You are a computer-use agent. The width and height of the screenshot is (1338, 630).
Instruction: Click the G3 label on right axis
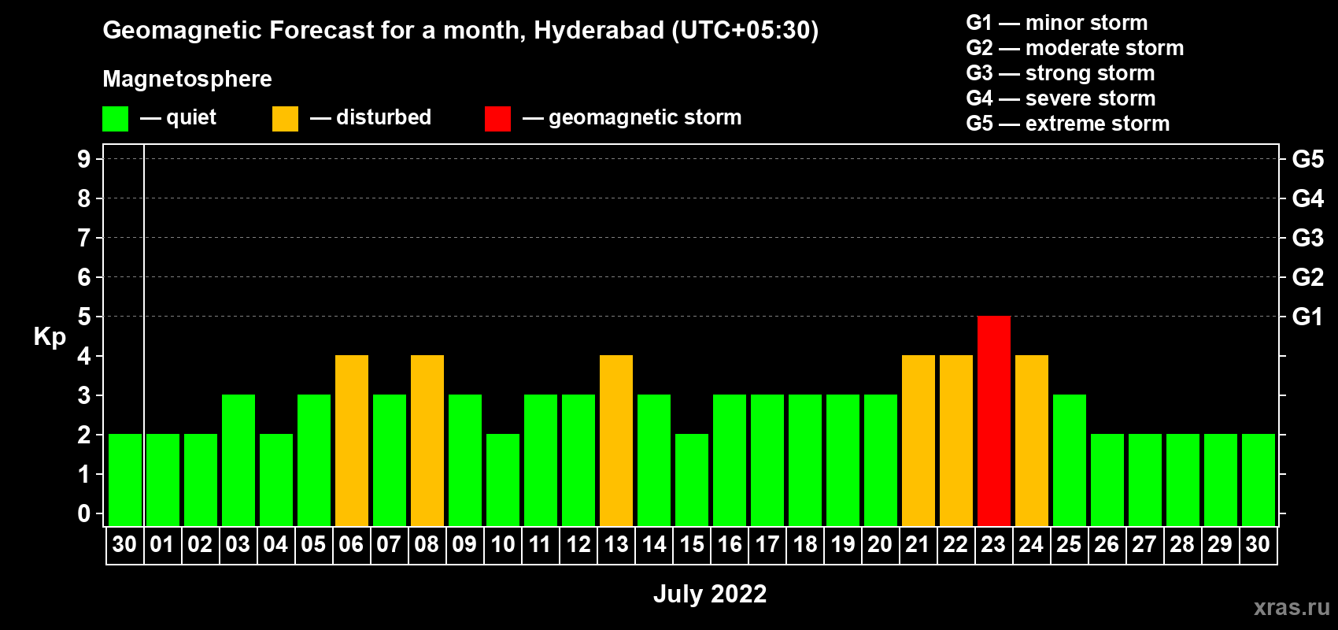point(1308,238)
